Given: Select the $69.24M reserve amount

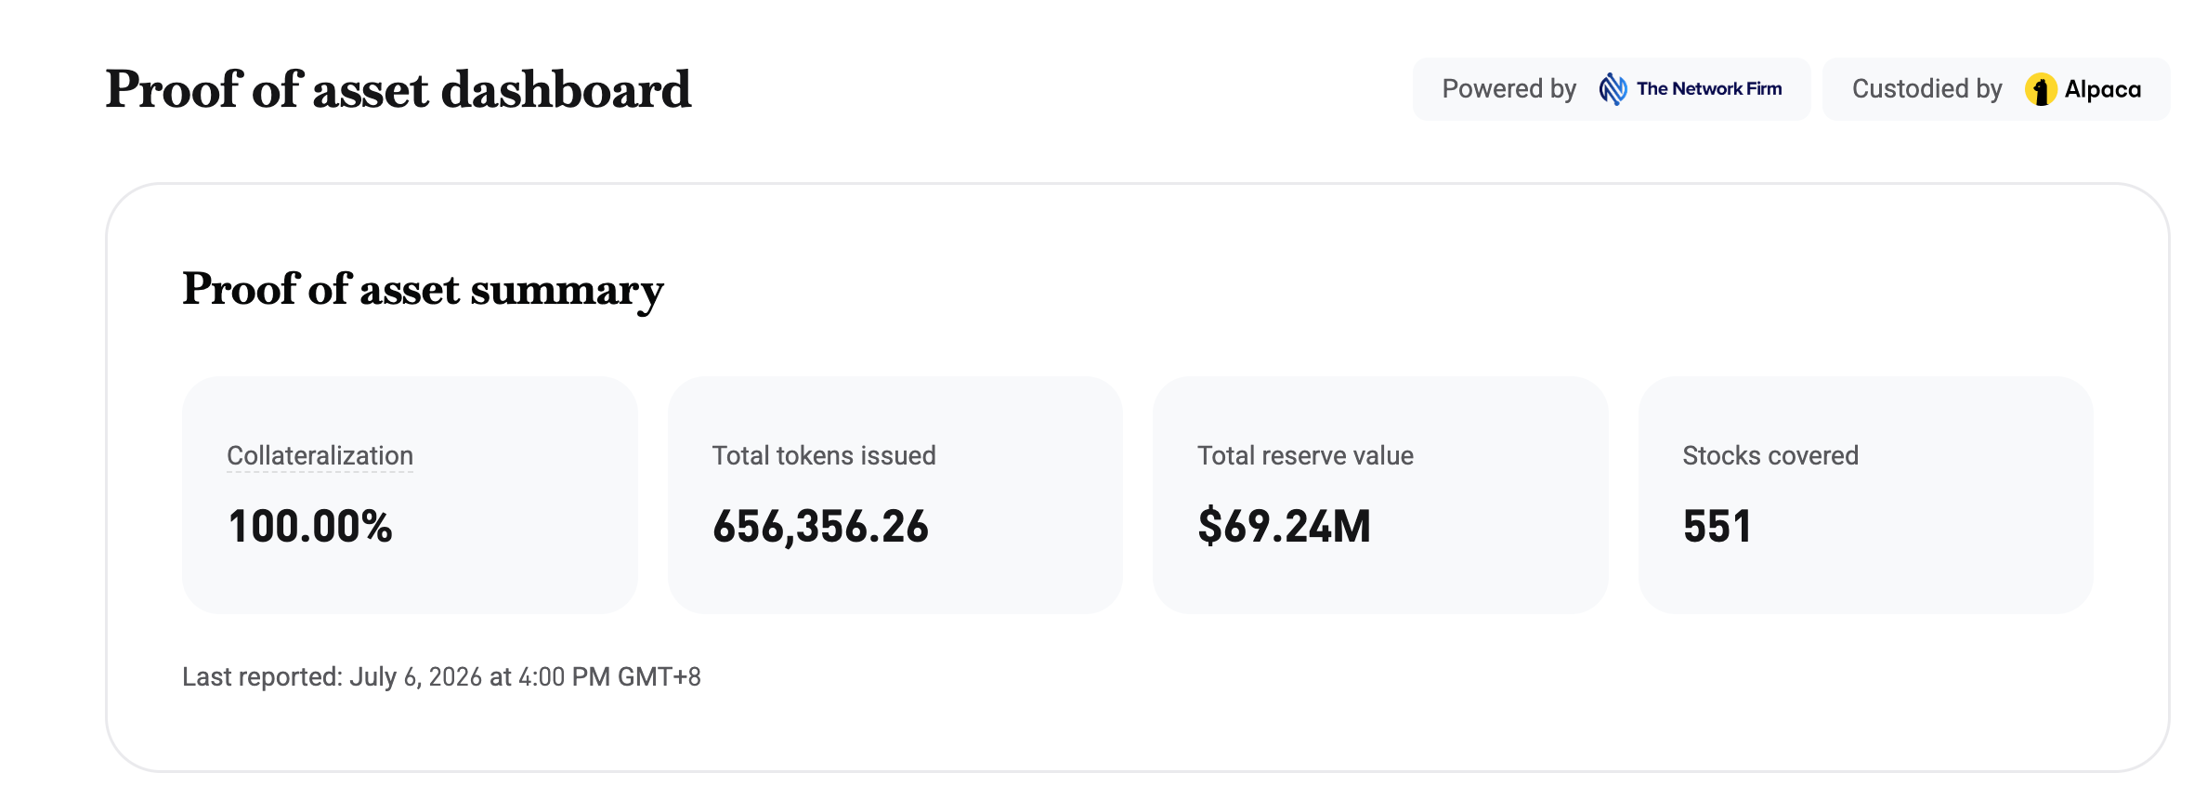Looking at the screenshot, I should 1284,527.
